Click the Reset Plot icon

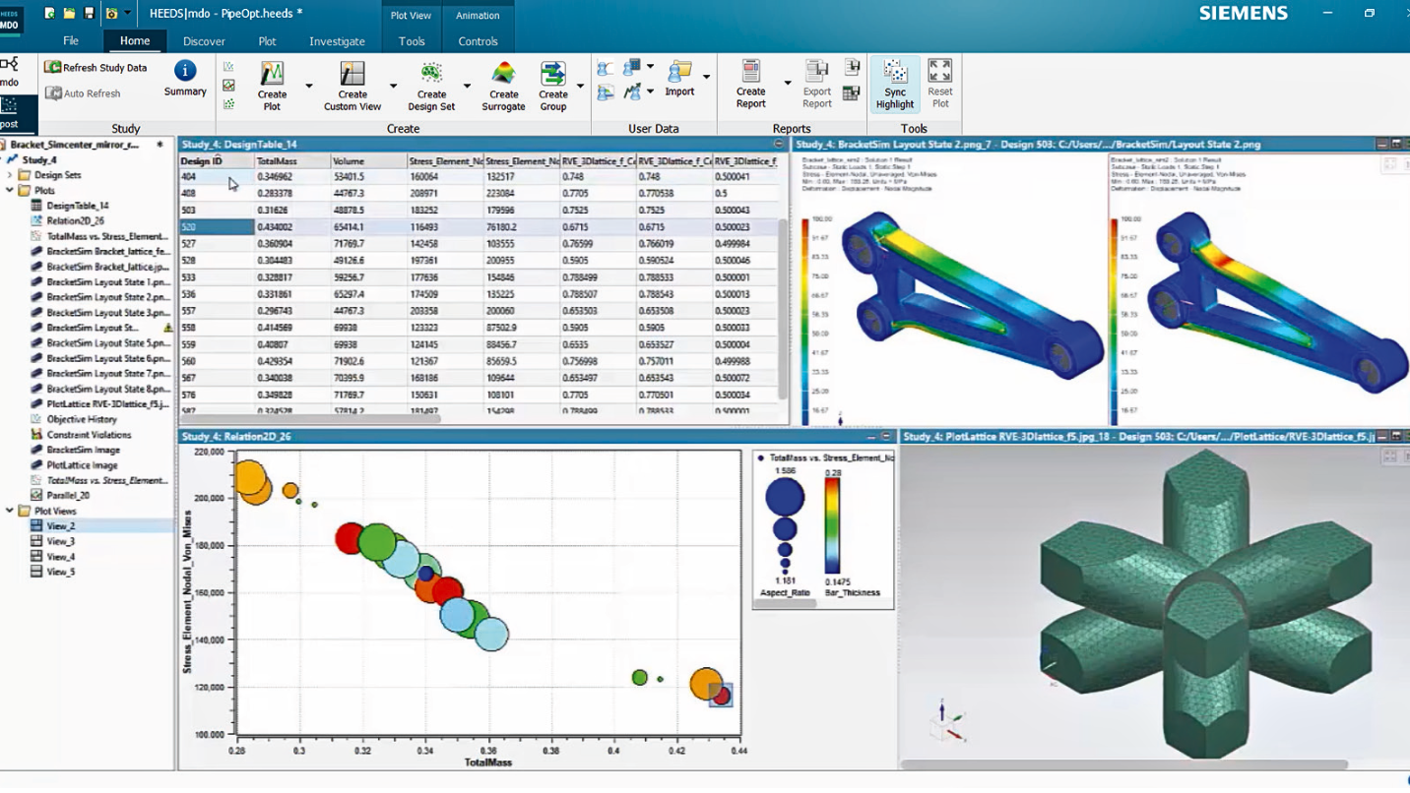[940, 71]
